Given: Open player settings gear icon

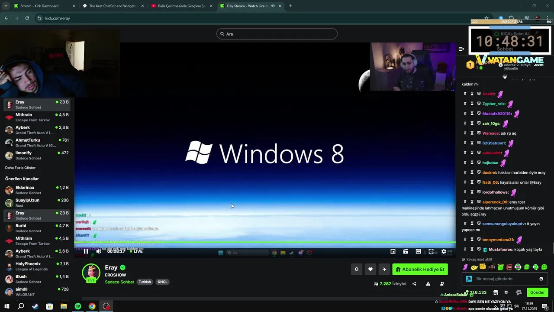Looking at the screenshot, I should [x=444, y=251].
